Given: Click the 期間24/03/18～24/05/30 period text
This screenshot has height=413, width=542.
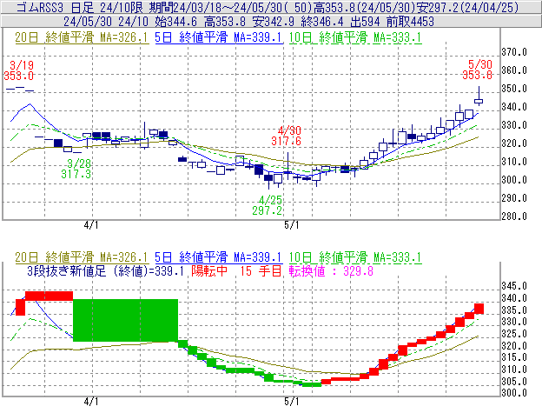Looking at the screenshot, I should [215, 7].
